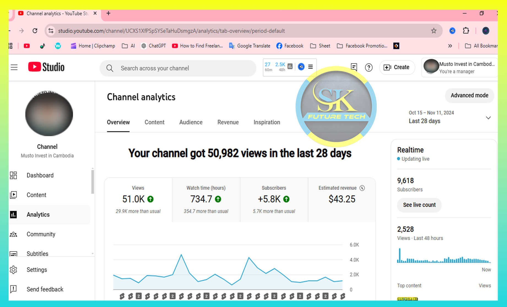Toggle the hamburger menu to collapse sidebar

pos(14,67)
